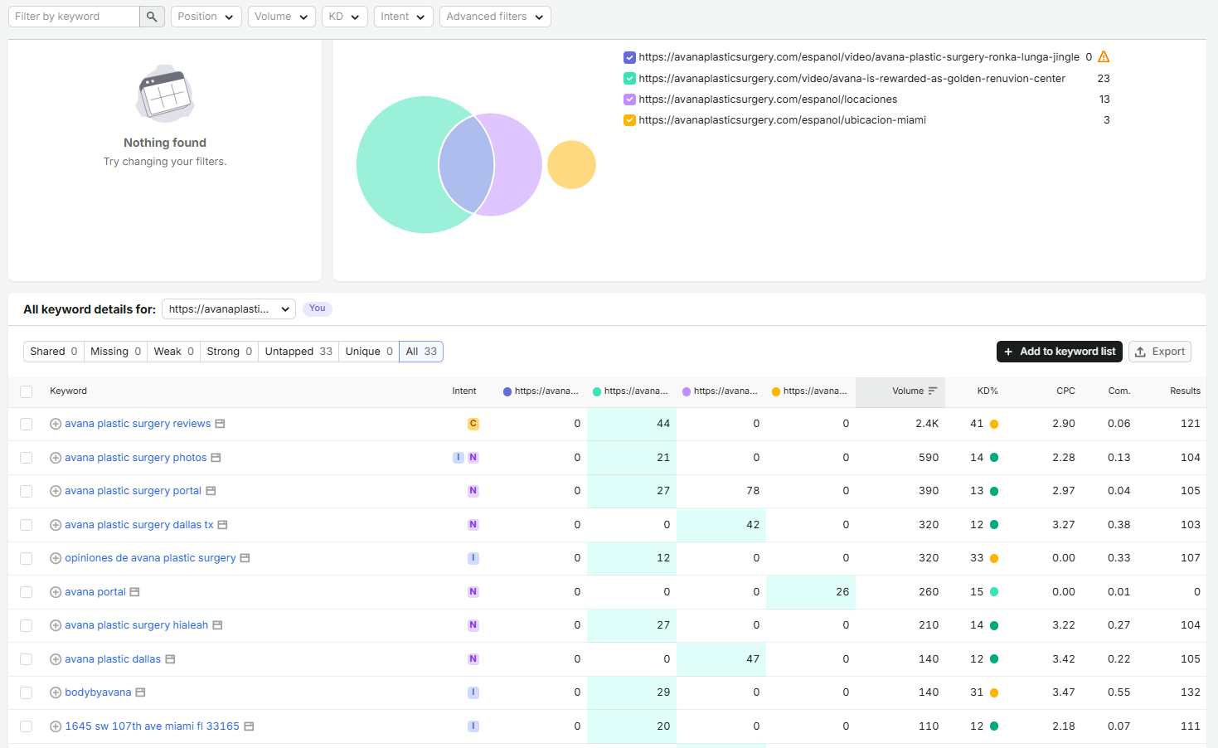Open SERP icon for avana plastic surgery hialeah
This screenshot has width=1218, height=748.
(217, 625)
